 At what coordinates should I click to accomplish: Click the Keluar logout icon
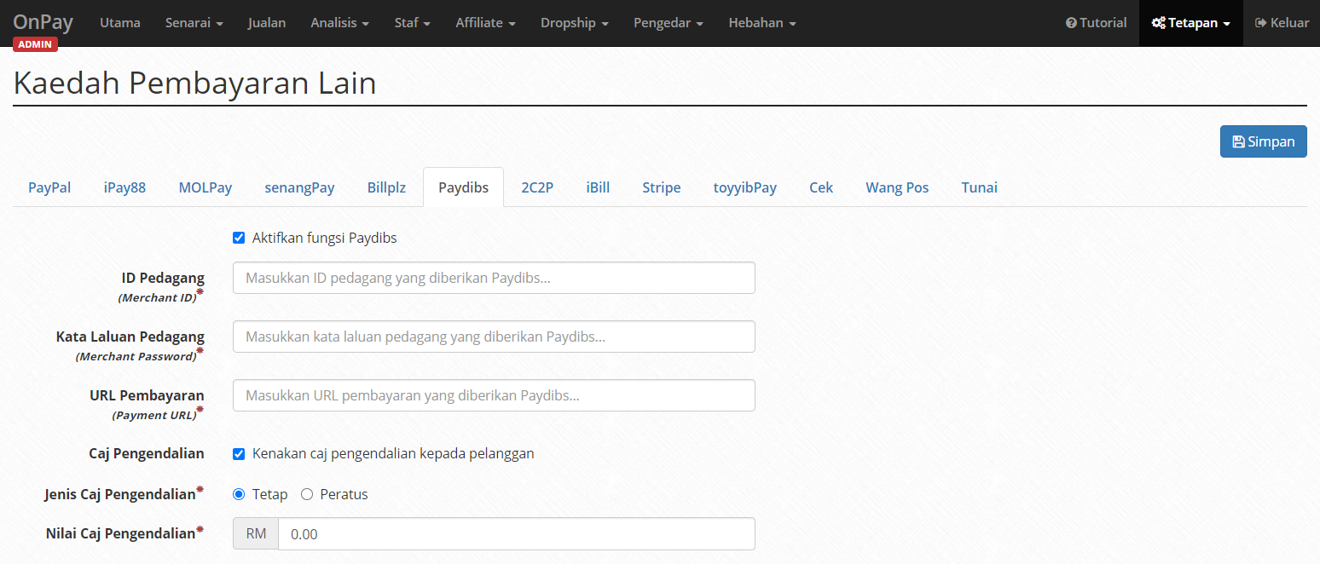pos(1261,23)
